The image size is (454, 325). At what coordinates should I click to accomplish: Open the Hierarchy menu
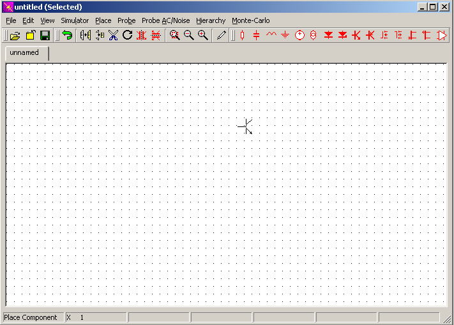(211, 20)
